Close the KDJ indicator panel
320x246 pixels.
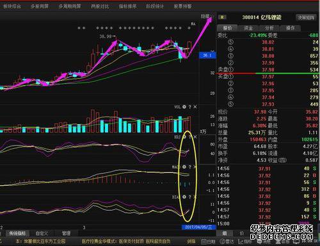point(195,137)
